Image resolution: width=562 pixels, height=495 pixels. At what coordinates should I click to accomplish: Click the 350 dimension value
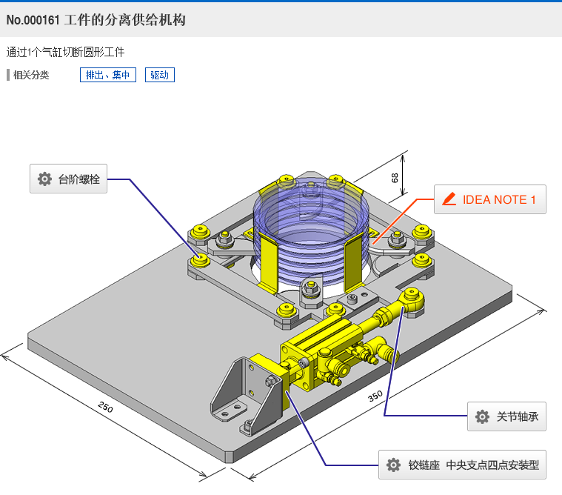tap(375, 396)
